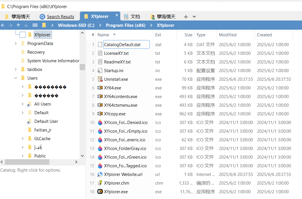Click the Uninstall.exe file icon
This screenshot has height=199, width=302.
[x=100, y=79]
